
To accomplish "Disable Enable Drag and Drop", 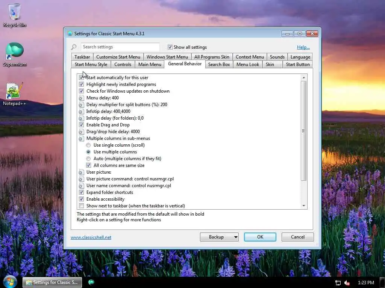I will (x=81, y=125).
